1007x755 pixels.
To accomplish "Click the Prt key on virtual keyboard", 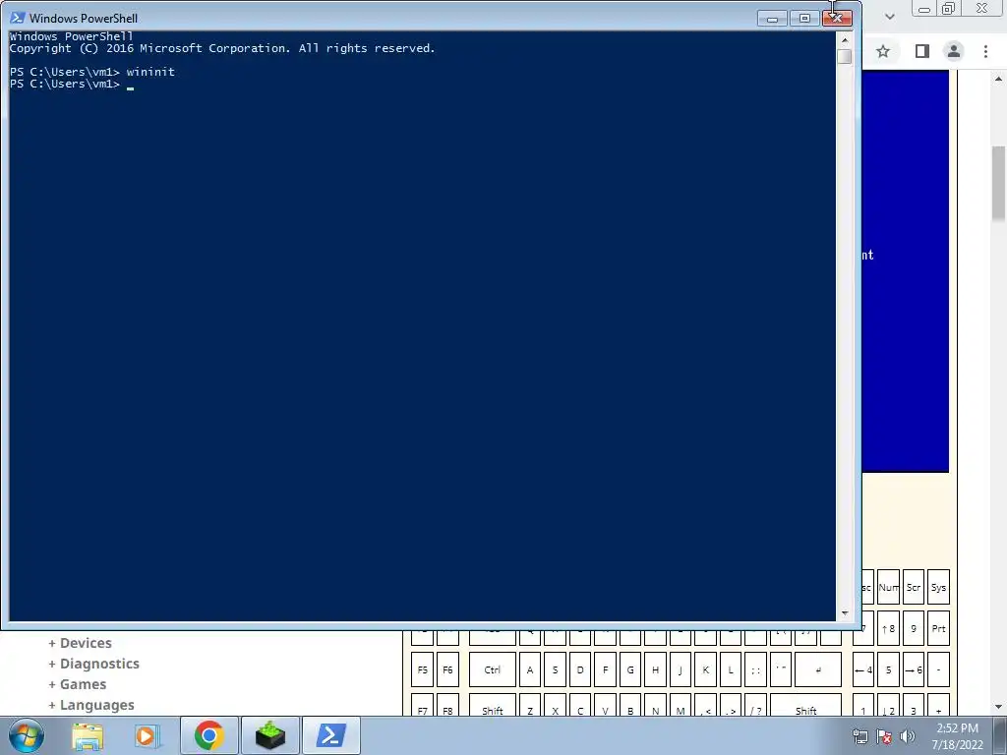I will click(x=938, y=628).
